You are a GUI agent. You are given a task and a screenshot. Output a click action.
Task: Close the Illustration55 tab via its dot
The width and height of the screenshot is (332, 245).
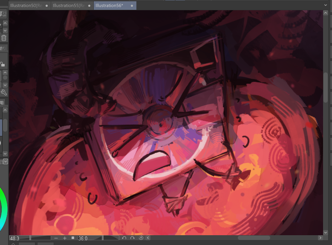click(x=89, y=6)
